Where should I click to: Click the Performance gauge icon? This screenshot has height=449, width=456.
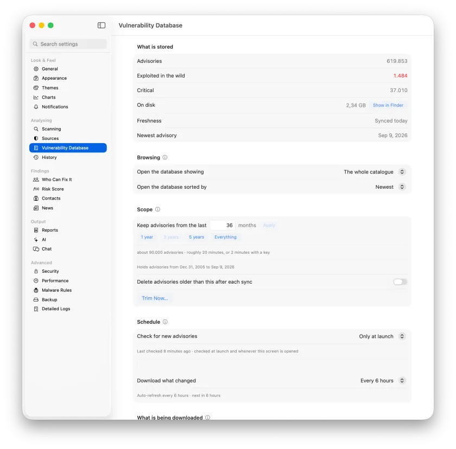36,280
